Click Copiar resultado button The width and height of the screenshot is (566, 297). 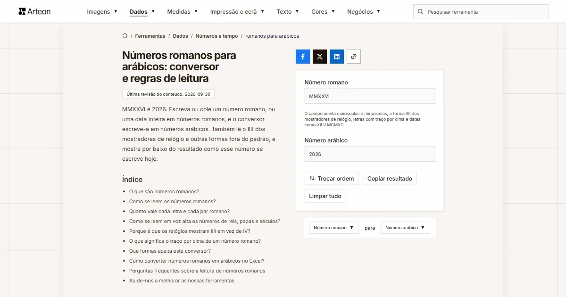[x=390, y=179]
